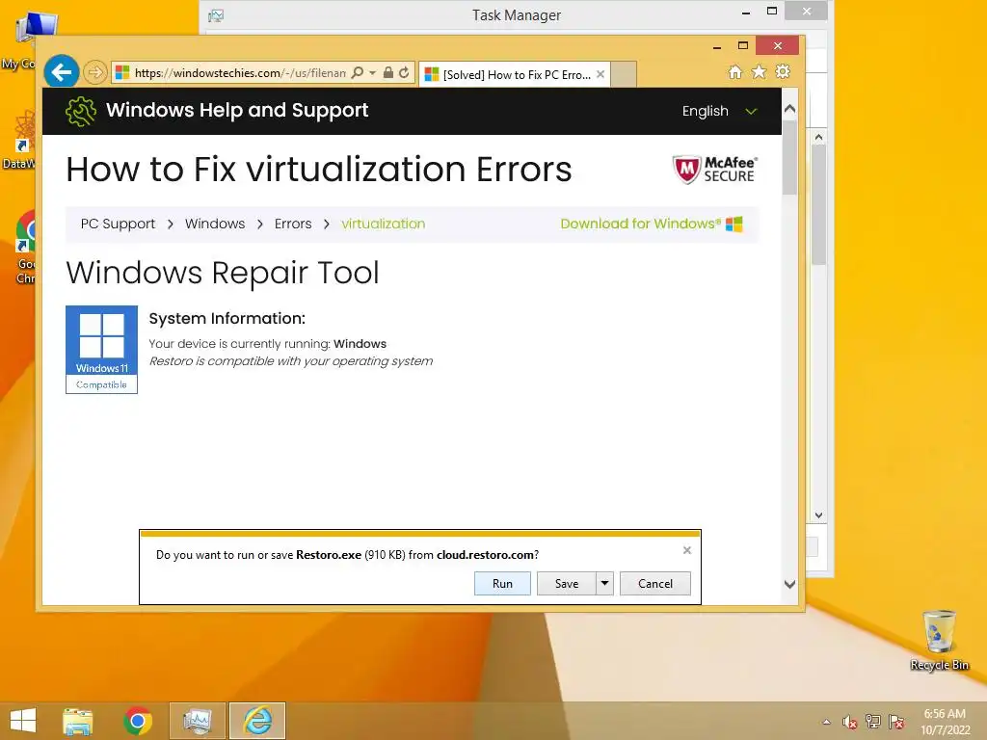Click the muted volume tray icon

(850, 722)
